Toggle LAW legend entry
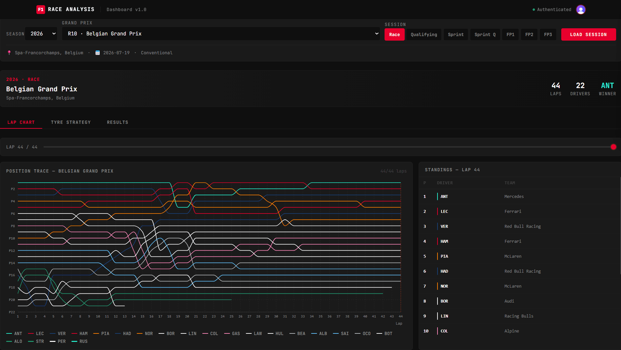The height and width of the screenshot is (350, 621). point(254,333)
